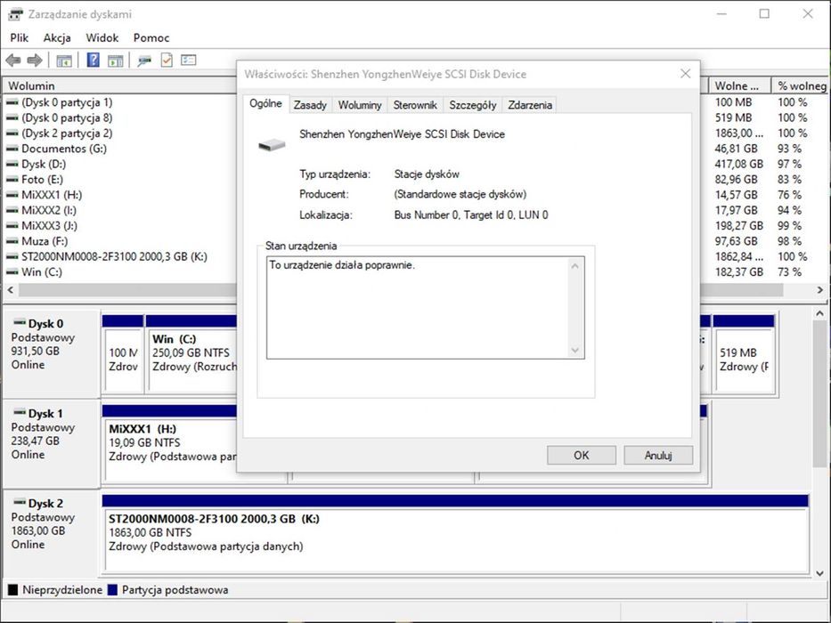Viewport: 831px width, 623px height.
Task: Click the blue Partycja podstawowa legend swatch
Action: coord(112,589)
